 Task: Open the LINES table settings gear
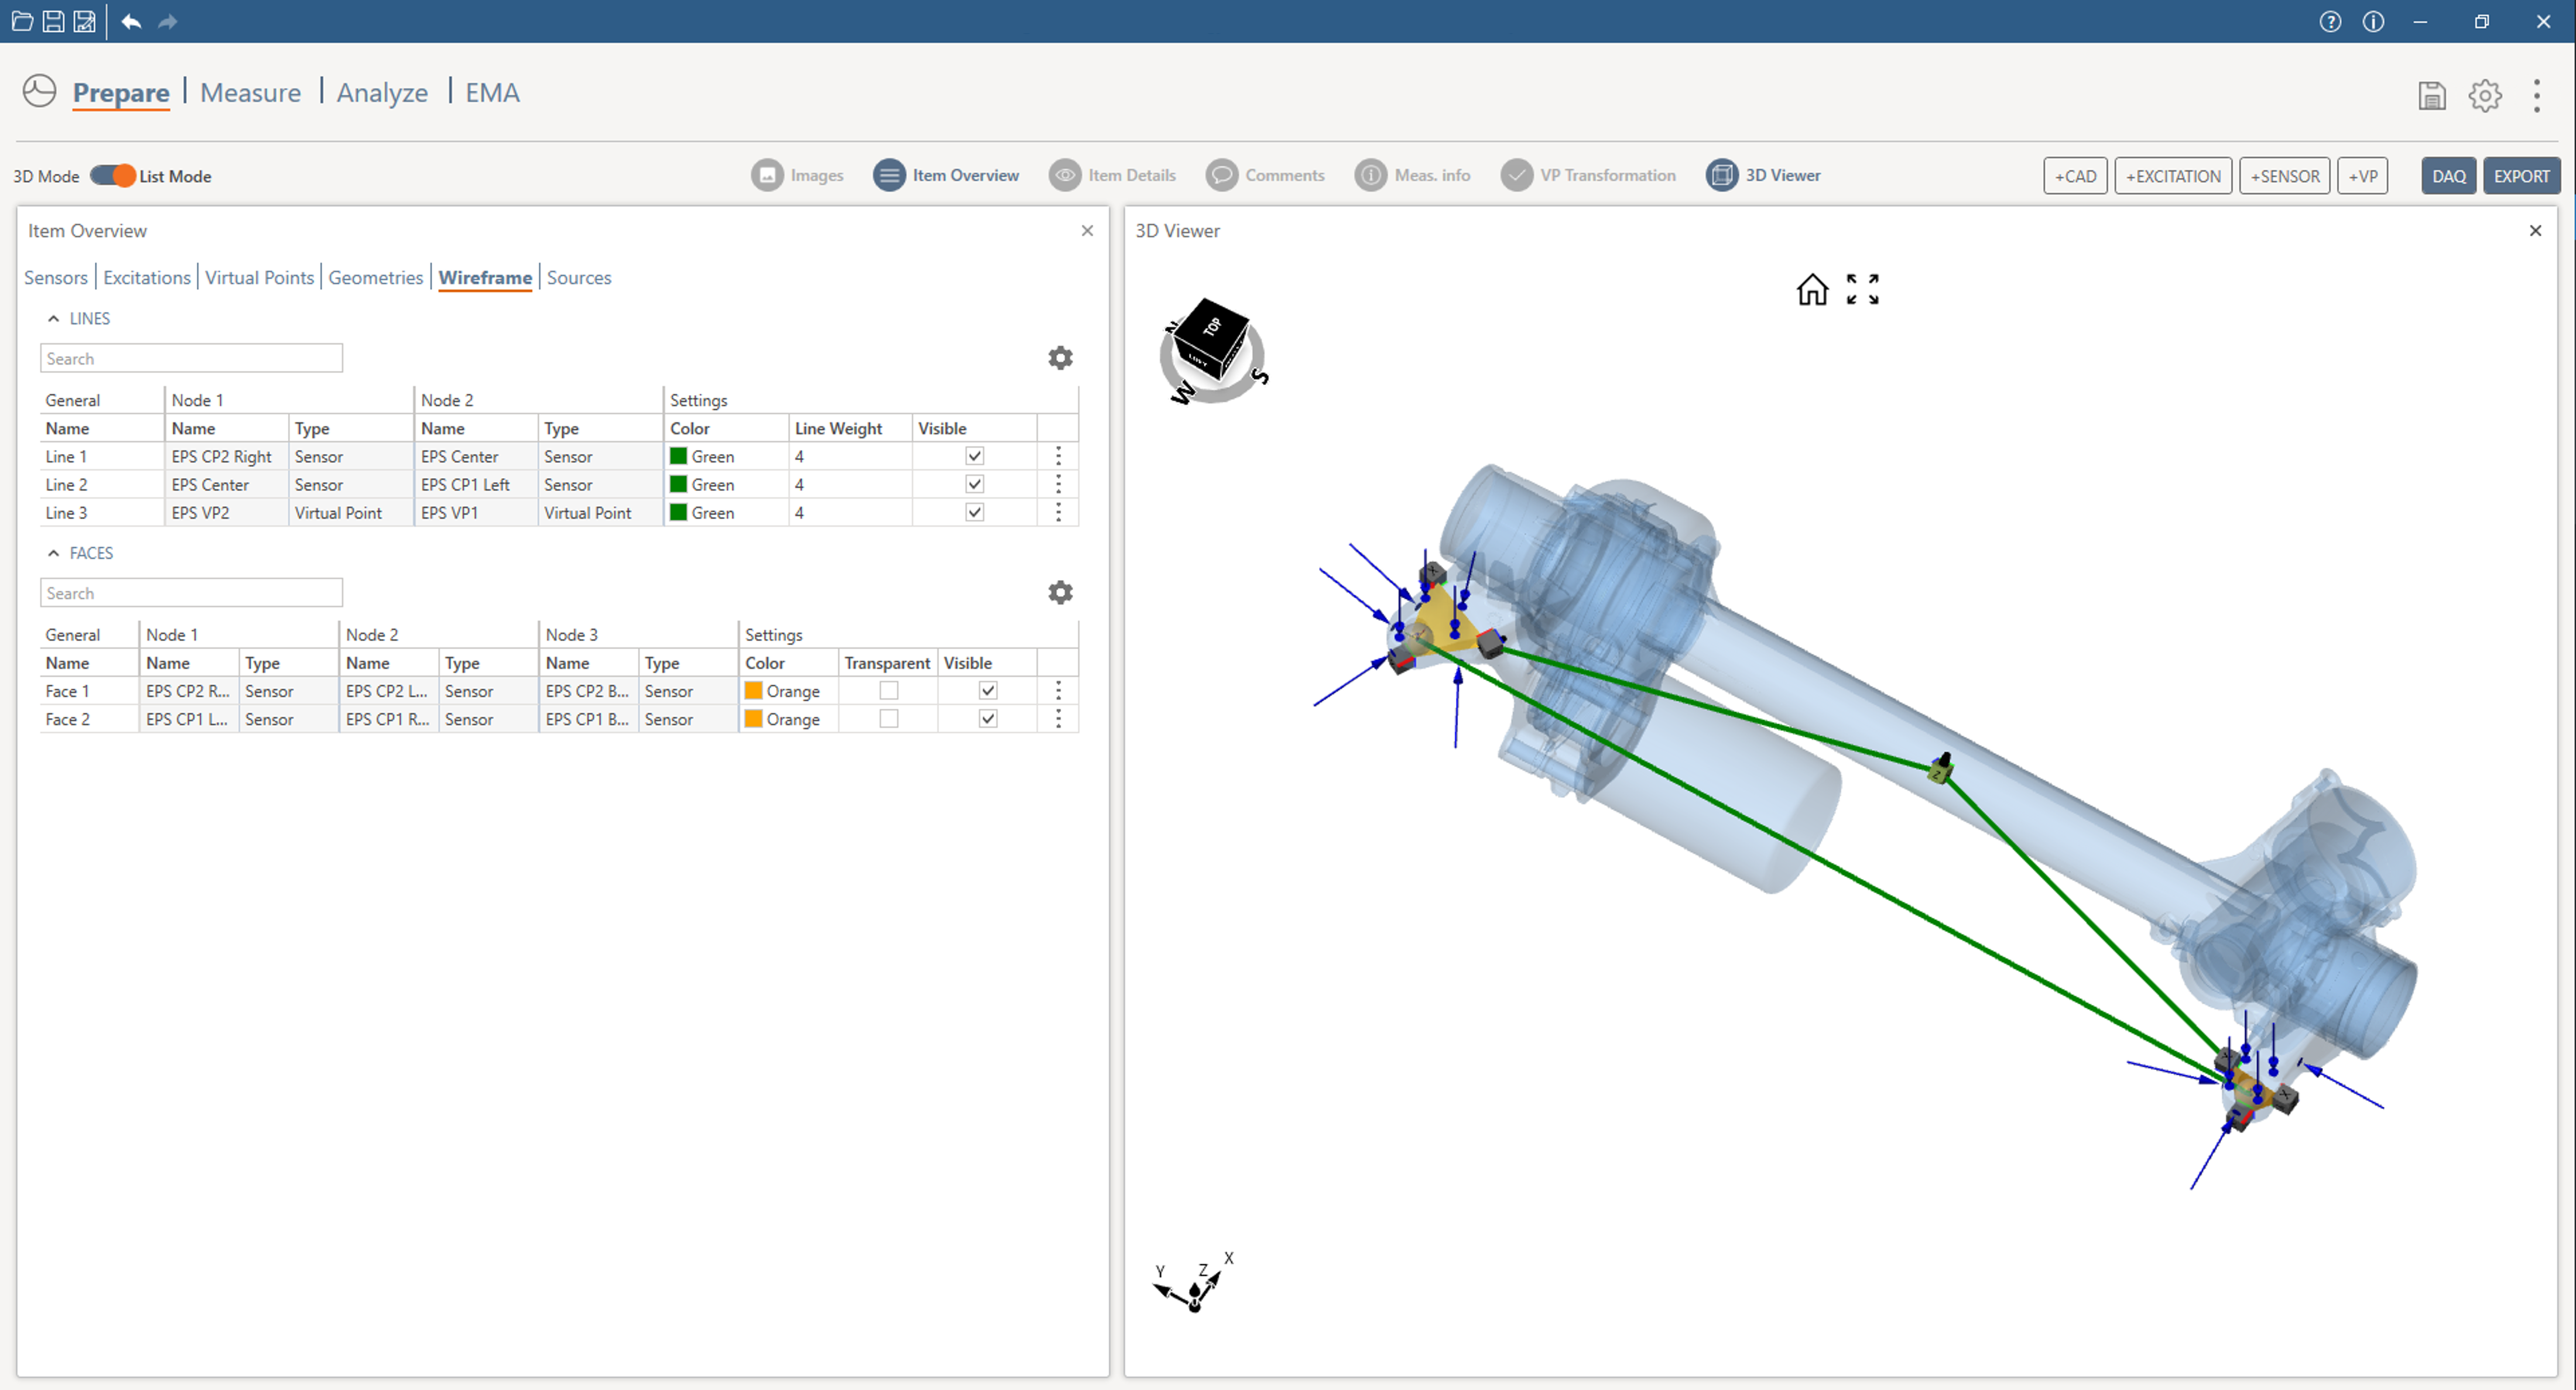click(1060, 358)
